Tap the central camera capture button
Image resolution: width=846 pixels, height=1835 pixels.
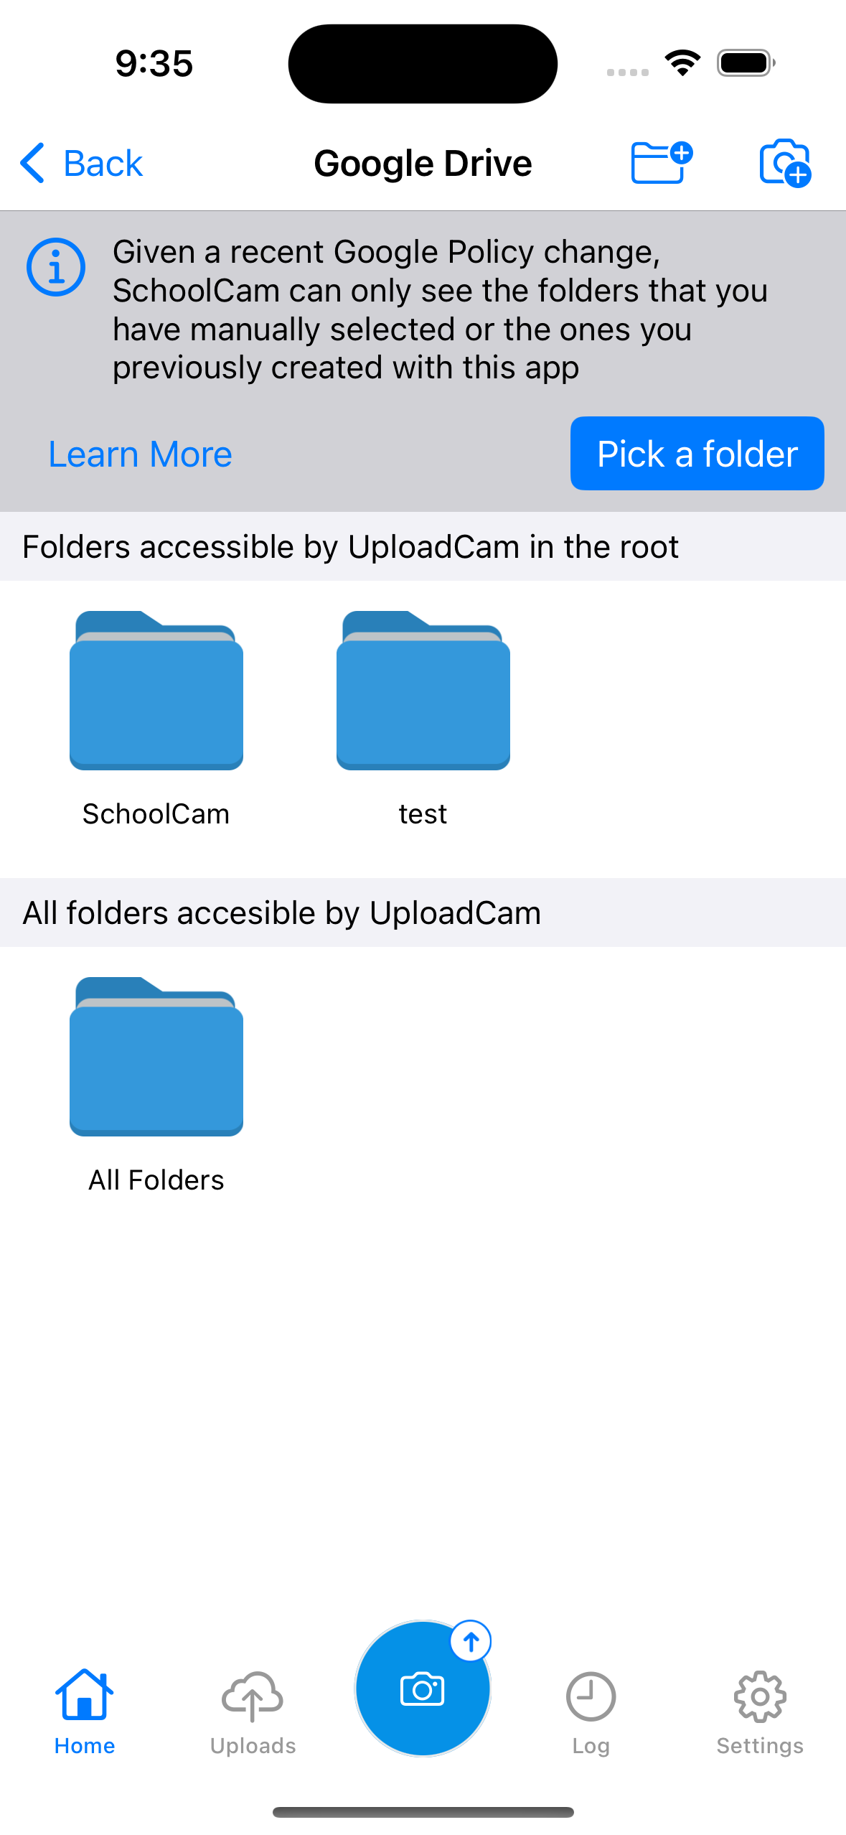click(423, 1689)
